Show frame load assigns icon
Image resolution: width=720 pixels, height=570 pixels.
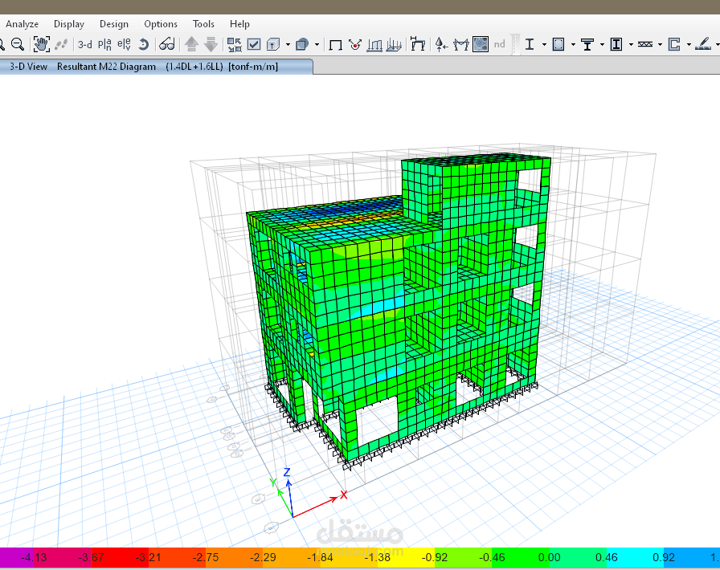pyautogui.click(x=374, y=44)
